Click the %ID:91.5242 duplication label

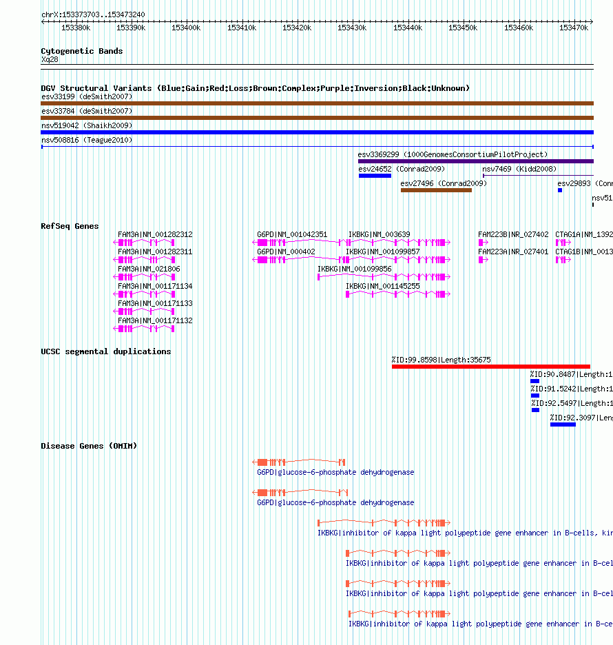tap(572, 389)
